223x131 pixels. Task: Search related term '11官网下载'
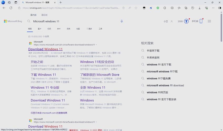[153, 51]
